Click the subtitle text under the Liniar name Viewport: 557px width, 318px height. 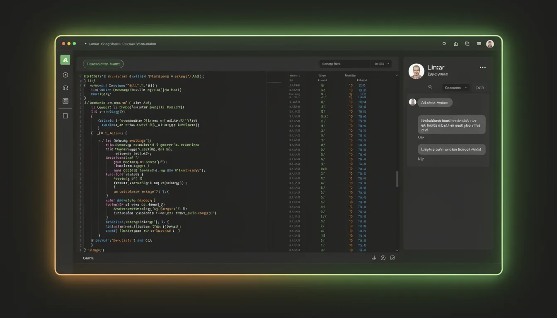(x=438, y=74)
